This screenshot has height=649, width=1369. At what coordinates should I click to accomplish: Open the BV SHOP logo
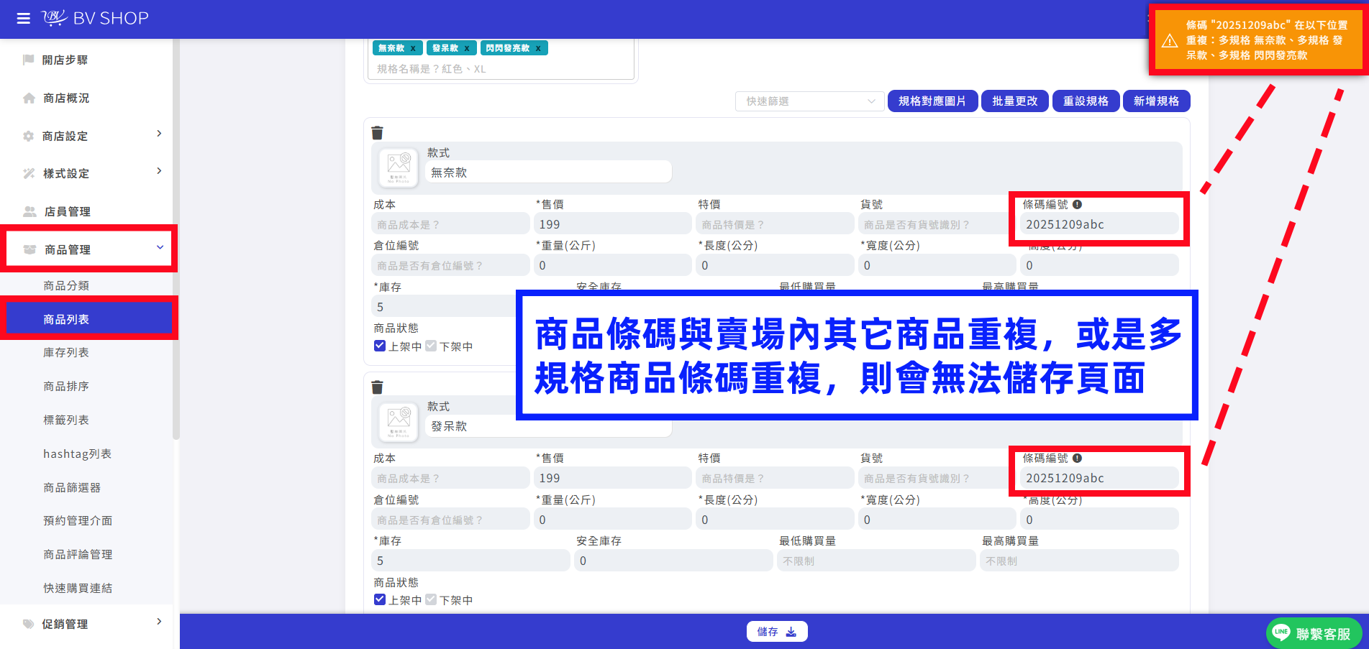pos(95,18)
